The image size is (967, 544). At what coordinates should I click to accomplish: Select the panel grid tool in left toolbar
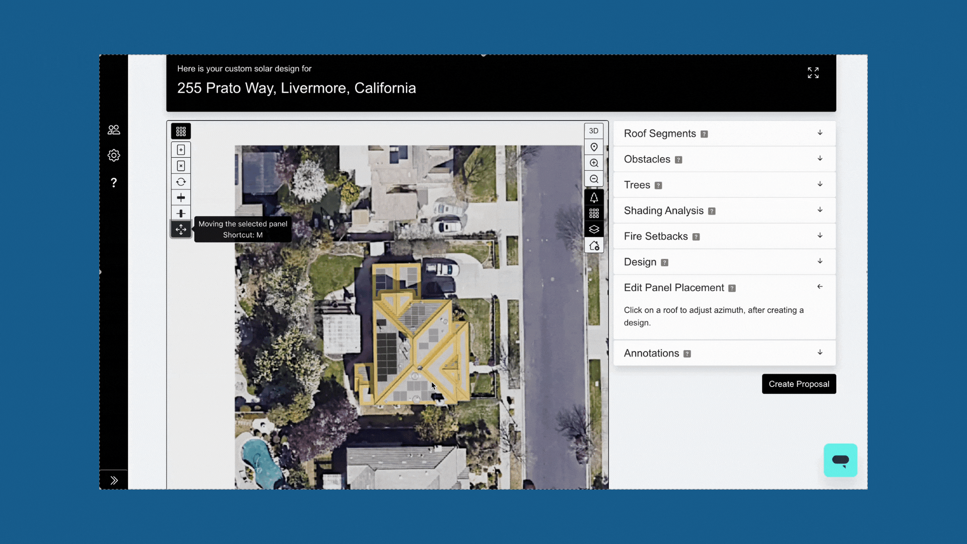click(181, 131)
